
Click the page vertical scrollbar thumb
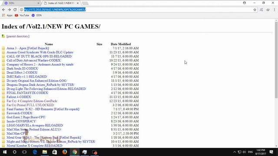pos(276,60)
